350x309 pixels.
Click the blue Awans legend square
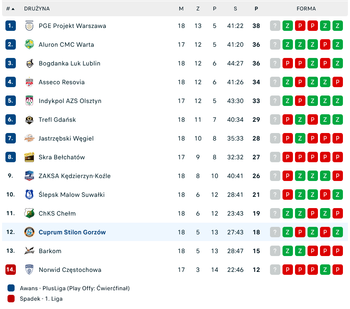11,288
